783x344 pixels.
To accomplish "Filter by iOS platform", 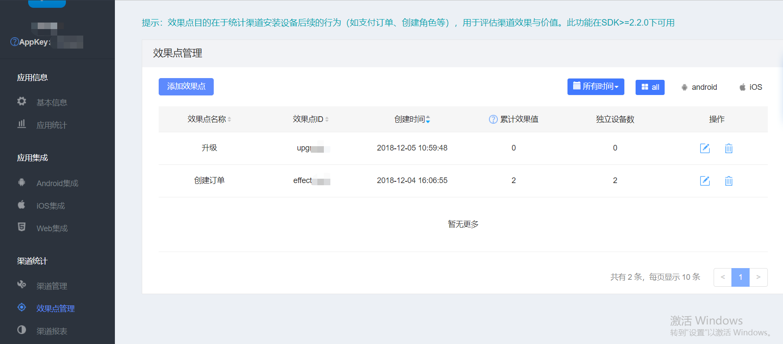I will [x=750, y=87].
